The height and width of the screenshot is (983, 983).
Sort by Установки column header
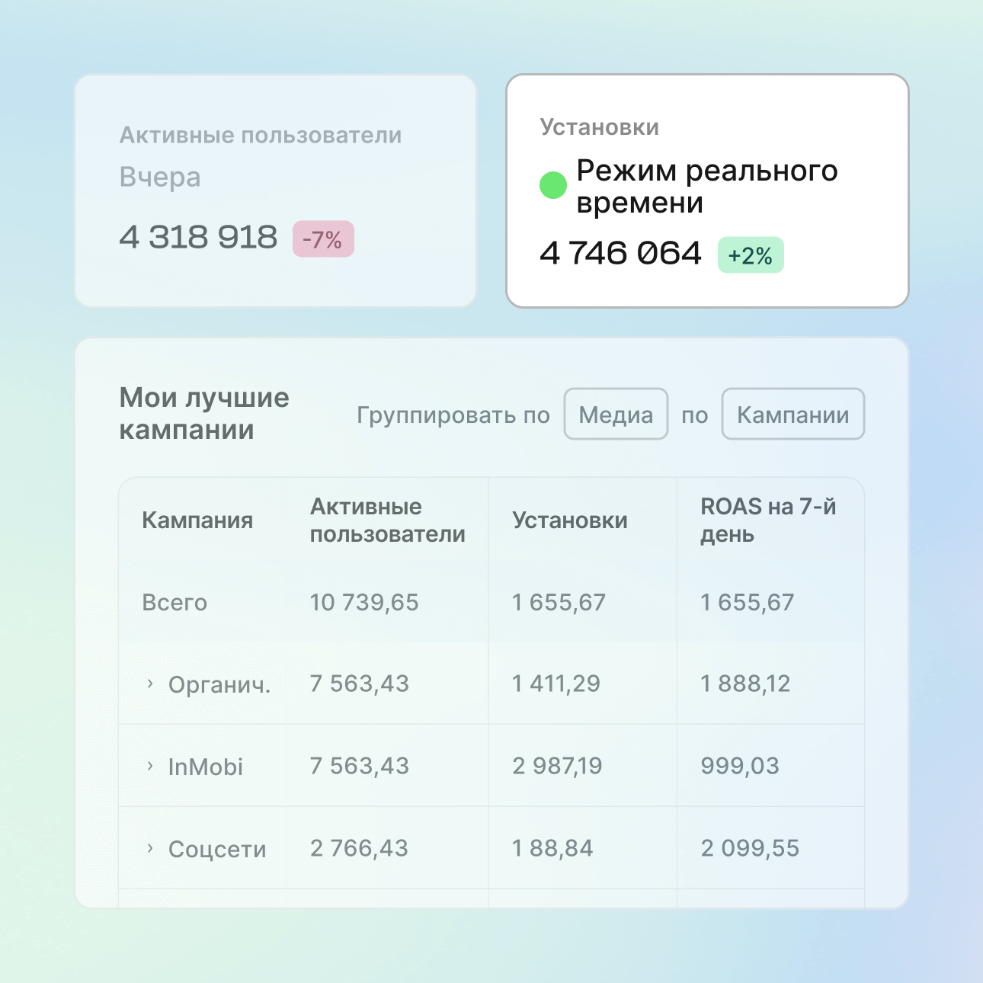pyautogui.click(x=570, y=520)
